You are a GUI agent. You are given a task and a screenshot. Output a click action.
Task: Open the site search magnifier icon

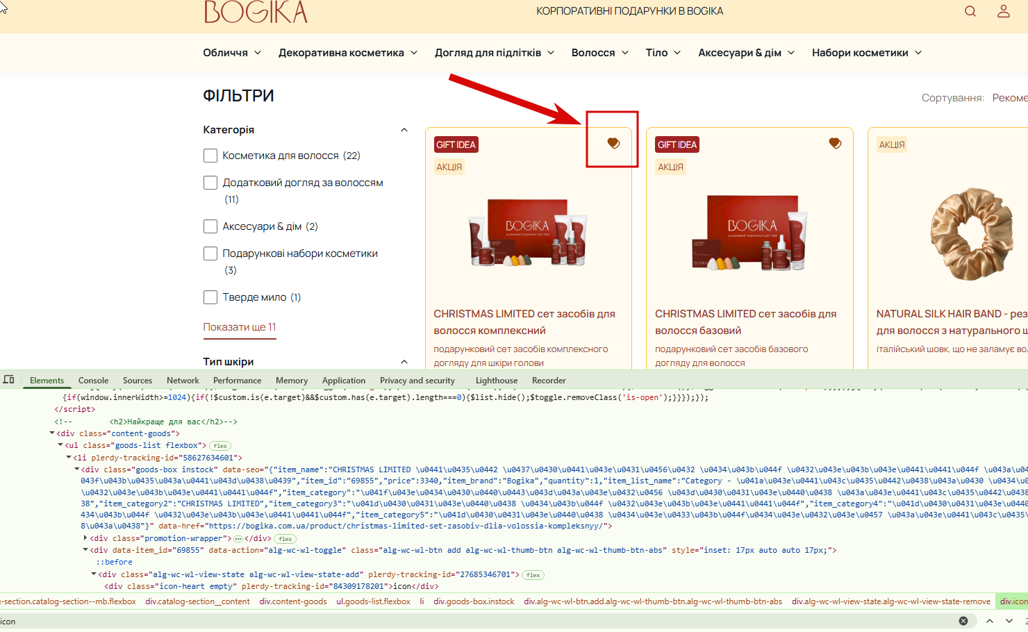coord(970,11)
